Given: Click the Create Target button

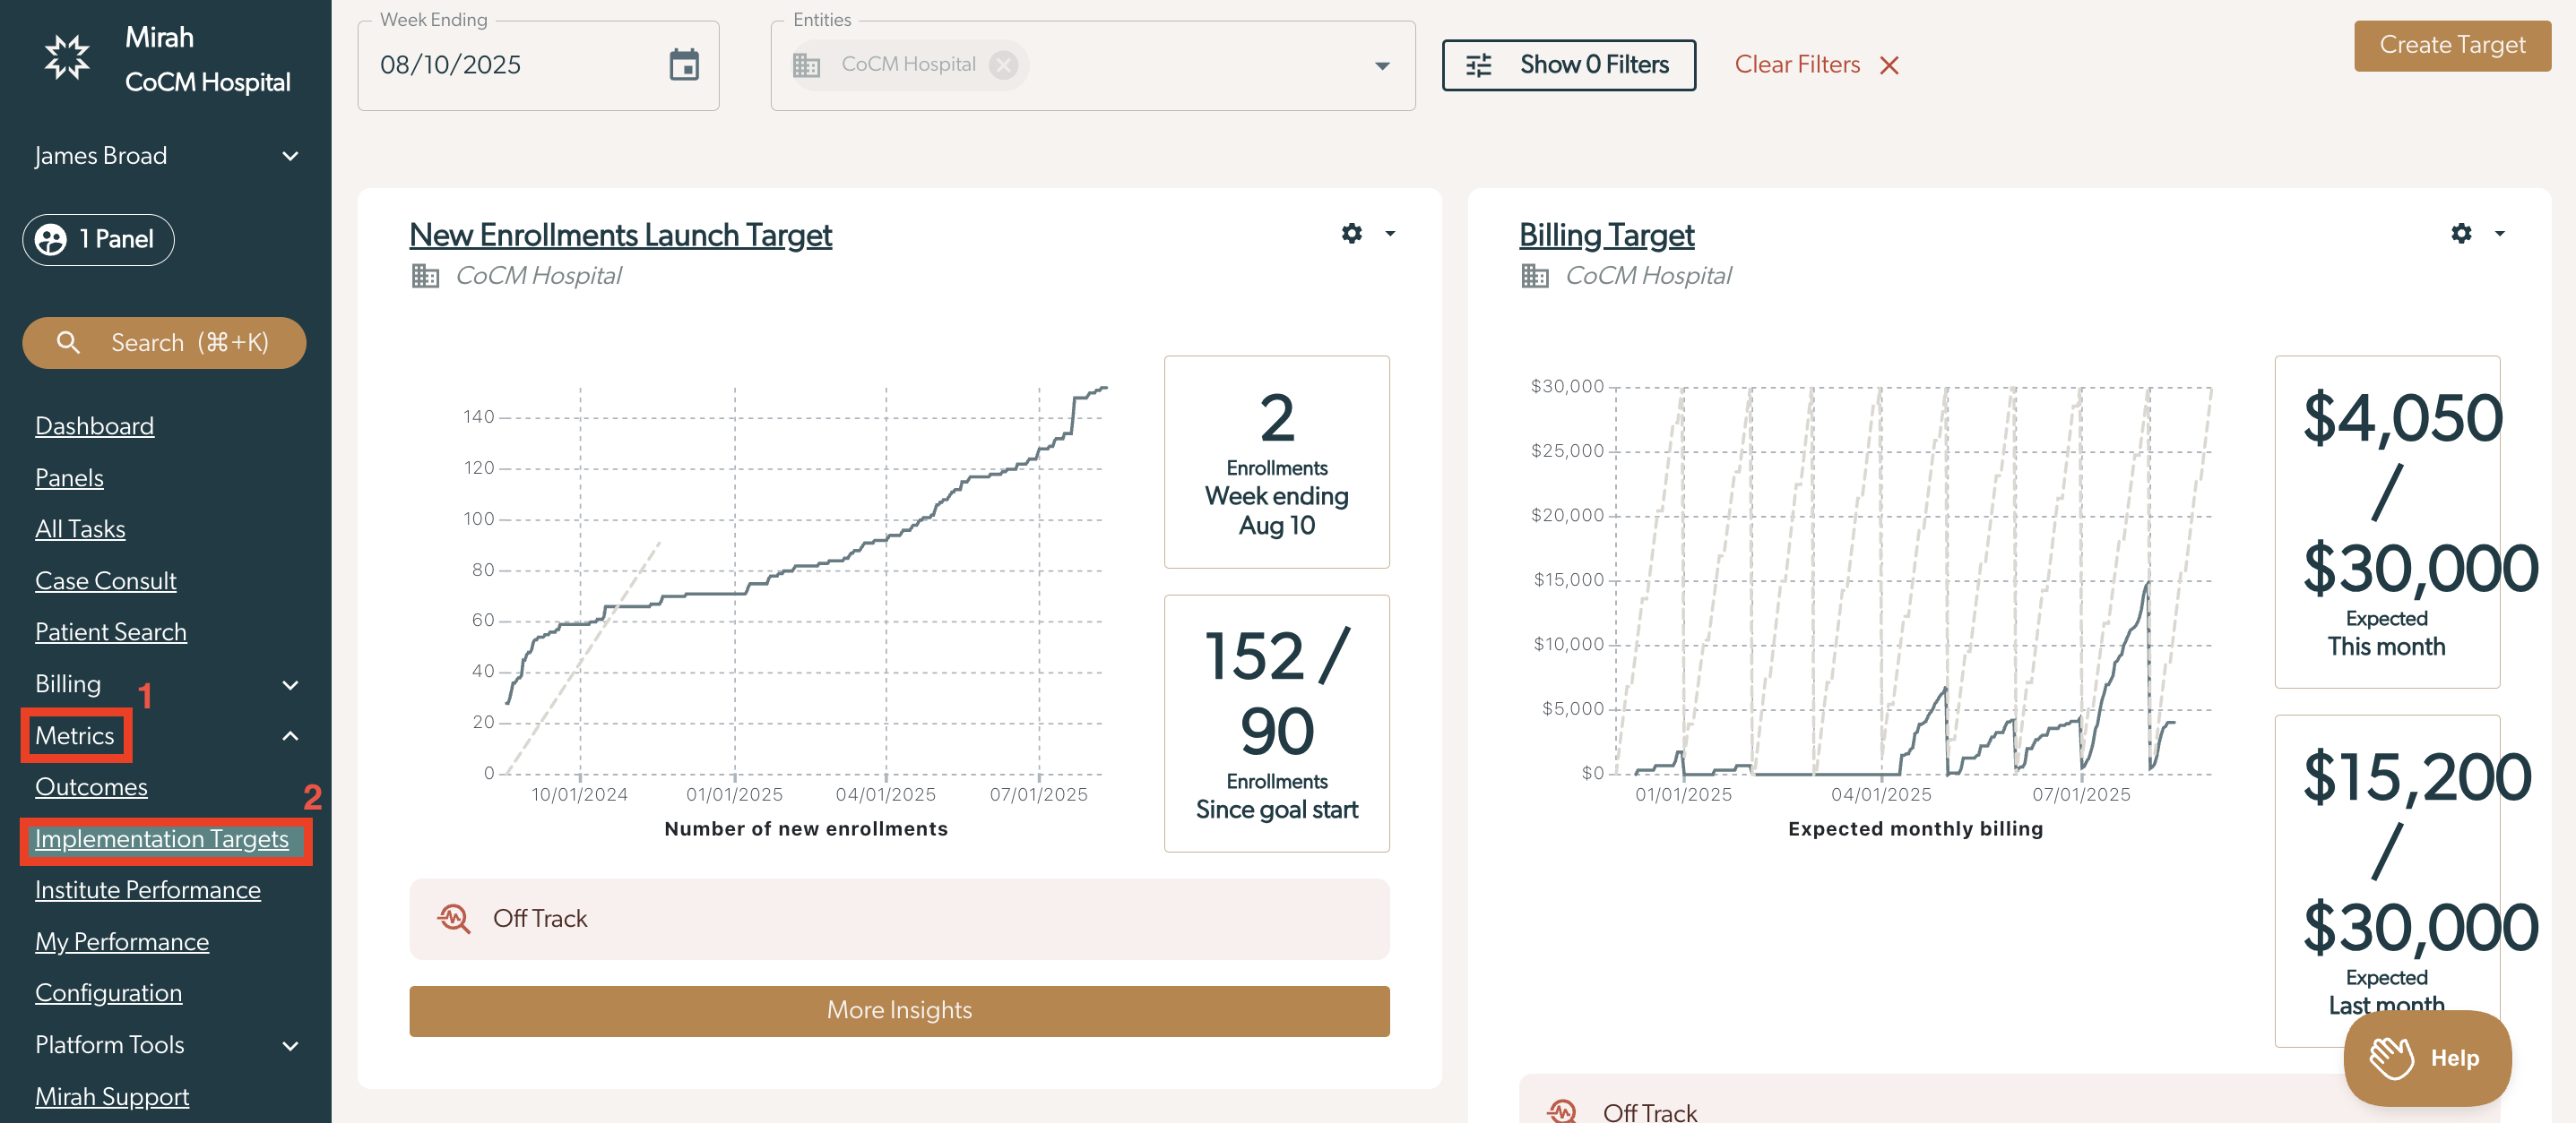Looking at the screenshot, I should pyautogui.click(x=2451, y=45).
